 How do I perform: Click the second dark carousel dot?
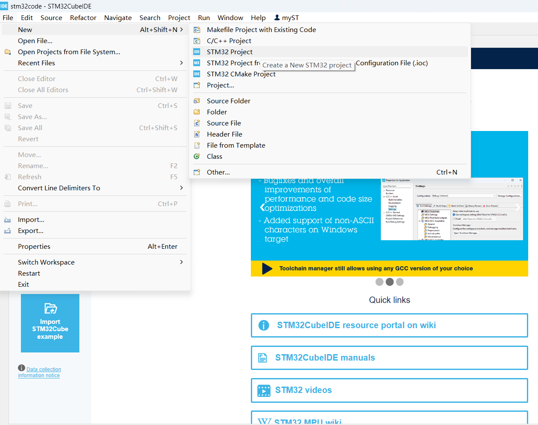(390, 282)
